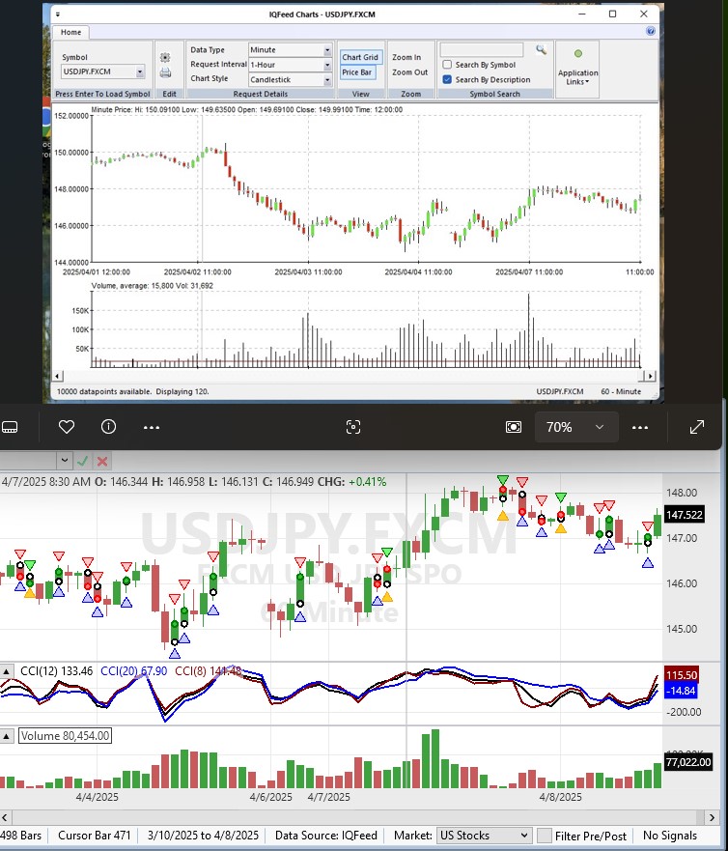Toggle the filmstrip icon in photo viewer

10,427
